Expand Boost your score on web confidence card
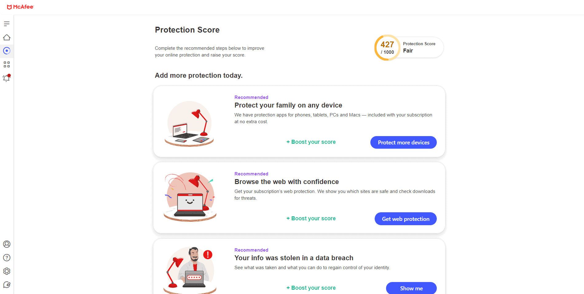The image size is (584, 294). coord(311,218)
